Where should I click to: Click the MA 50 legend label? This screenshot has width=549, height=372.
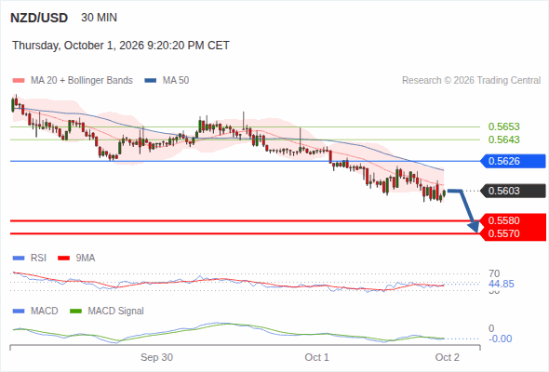176,81
